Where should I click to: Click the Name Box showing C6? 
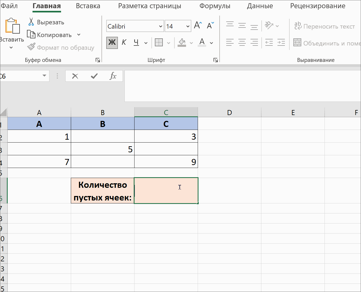pos(20,76)
